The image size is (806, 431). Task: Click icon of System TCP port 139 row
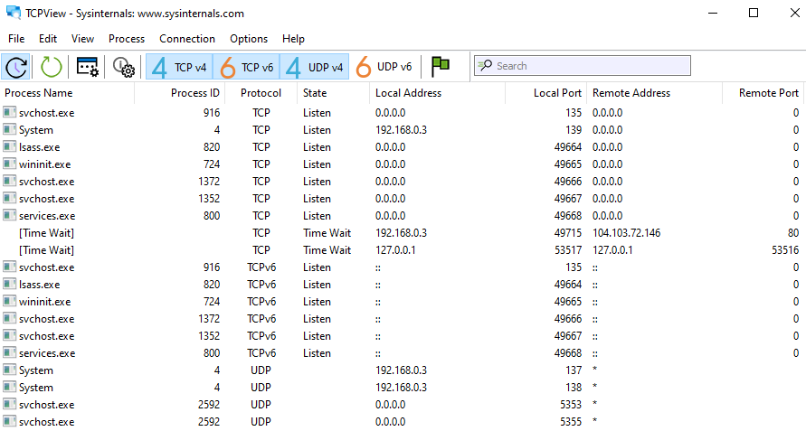[x=9, y=129]
